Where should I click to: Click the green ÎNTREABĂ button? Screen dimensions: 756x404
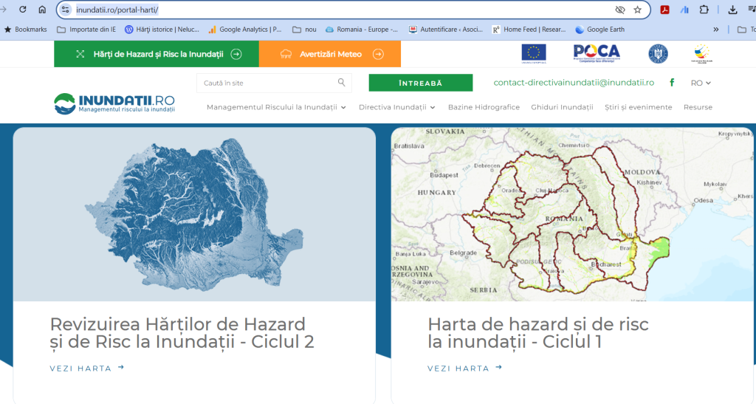pos(420,83)
